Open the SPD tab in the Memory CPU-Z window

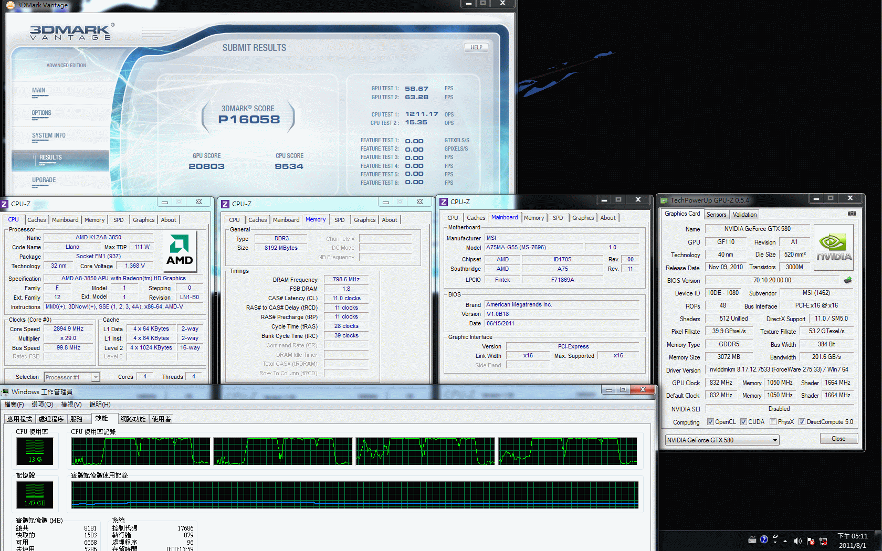[340, 220]
